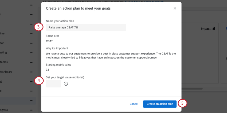Click the numbered step 5 marker

(182, 104)
